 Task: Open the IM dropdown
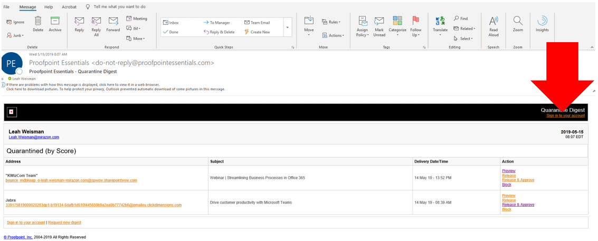(134, 28)
